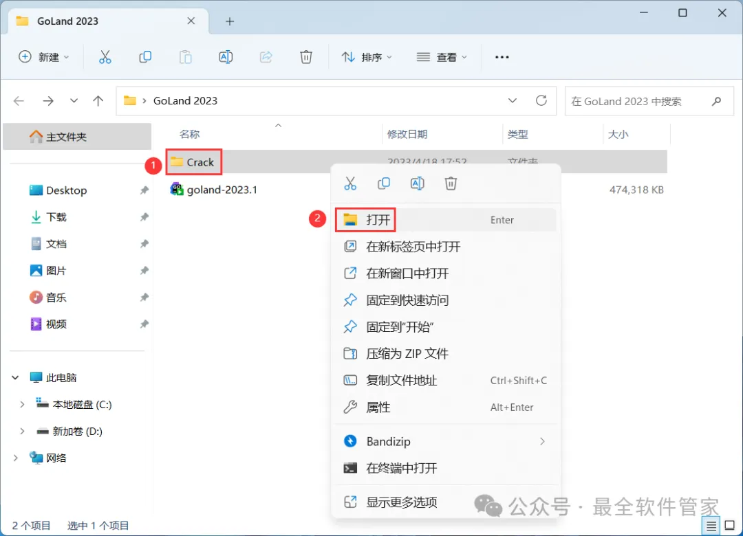Choose 在终端中打开
The height and width of the screenshot is (536, 743).
tap(445, 468)
